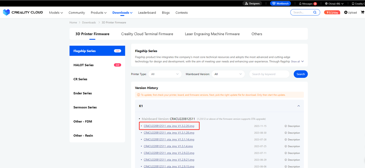The width and height of the screenshot is (365, 168).
Task: Select Sermoon Series in sidebar
Action: (97, 107)
